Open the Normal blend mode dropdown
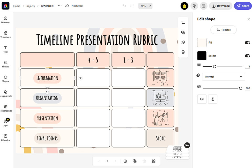Viewport: 252px width, 168px height. point(223,77)
